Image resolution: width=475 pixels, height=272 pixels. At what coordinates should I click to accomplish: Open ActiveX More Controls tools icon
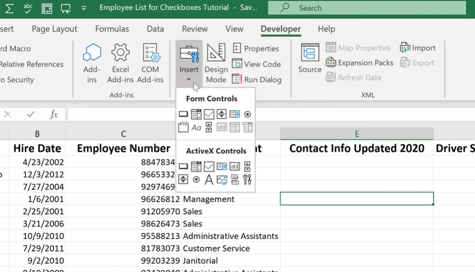click(x=248, y=179)
